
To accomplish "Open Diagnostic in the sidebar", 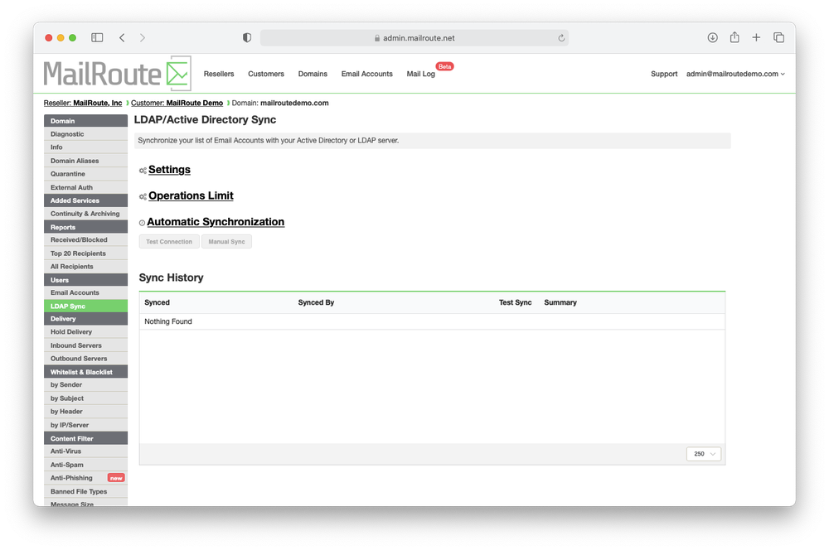I will tap(85, 134).
